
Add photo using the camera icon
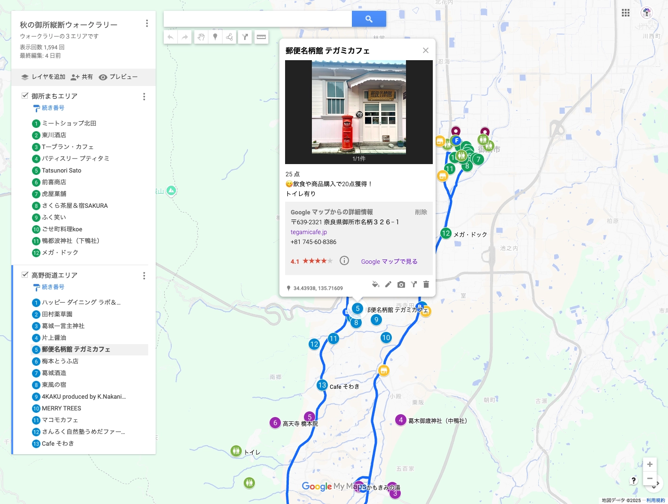[x=401, y=284]
